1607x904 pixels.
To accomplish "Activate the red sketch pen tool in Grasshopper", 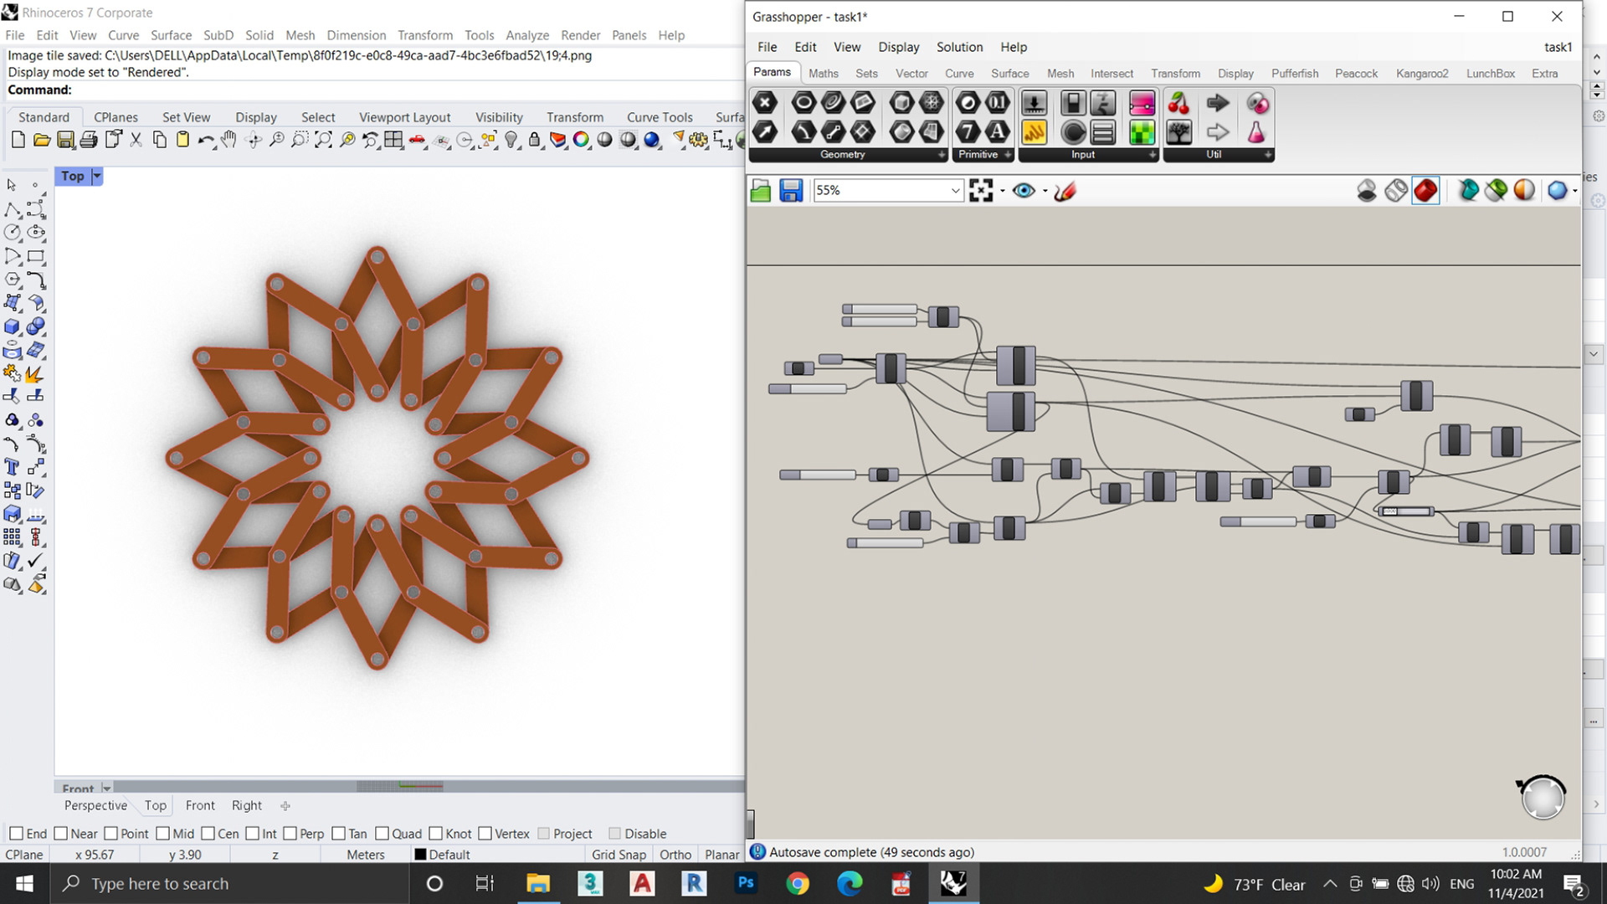I will click(x=1065, y=191).
